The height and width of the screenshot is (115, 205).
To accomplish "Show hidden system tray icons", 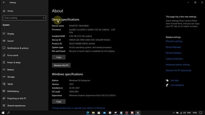I will coord(174,113).
